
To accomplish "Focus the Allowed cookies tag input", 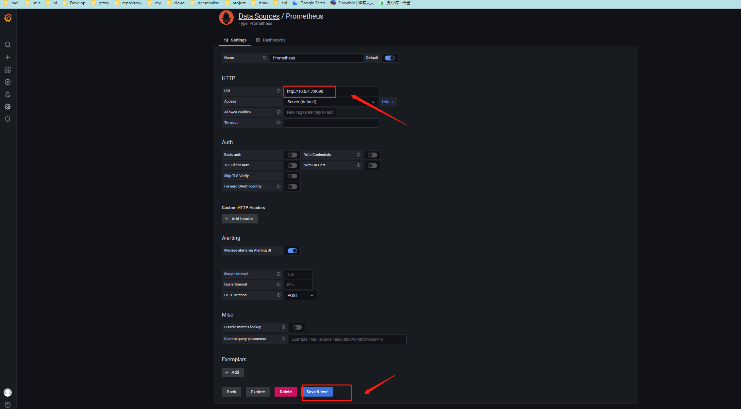I will coord(310,112).
